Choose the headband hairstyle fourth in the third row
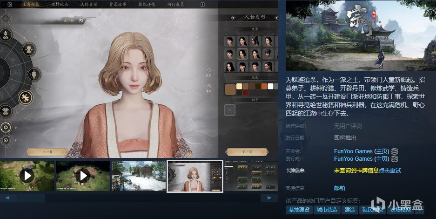The height and width of the screenshot is (219, 436). (x=268, y=67)
